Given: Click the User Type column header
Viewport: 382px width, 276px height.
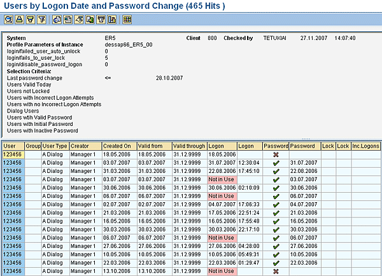Looking at the screenshot, I should (55, 146).
